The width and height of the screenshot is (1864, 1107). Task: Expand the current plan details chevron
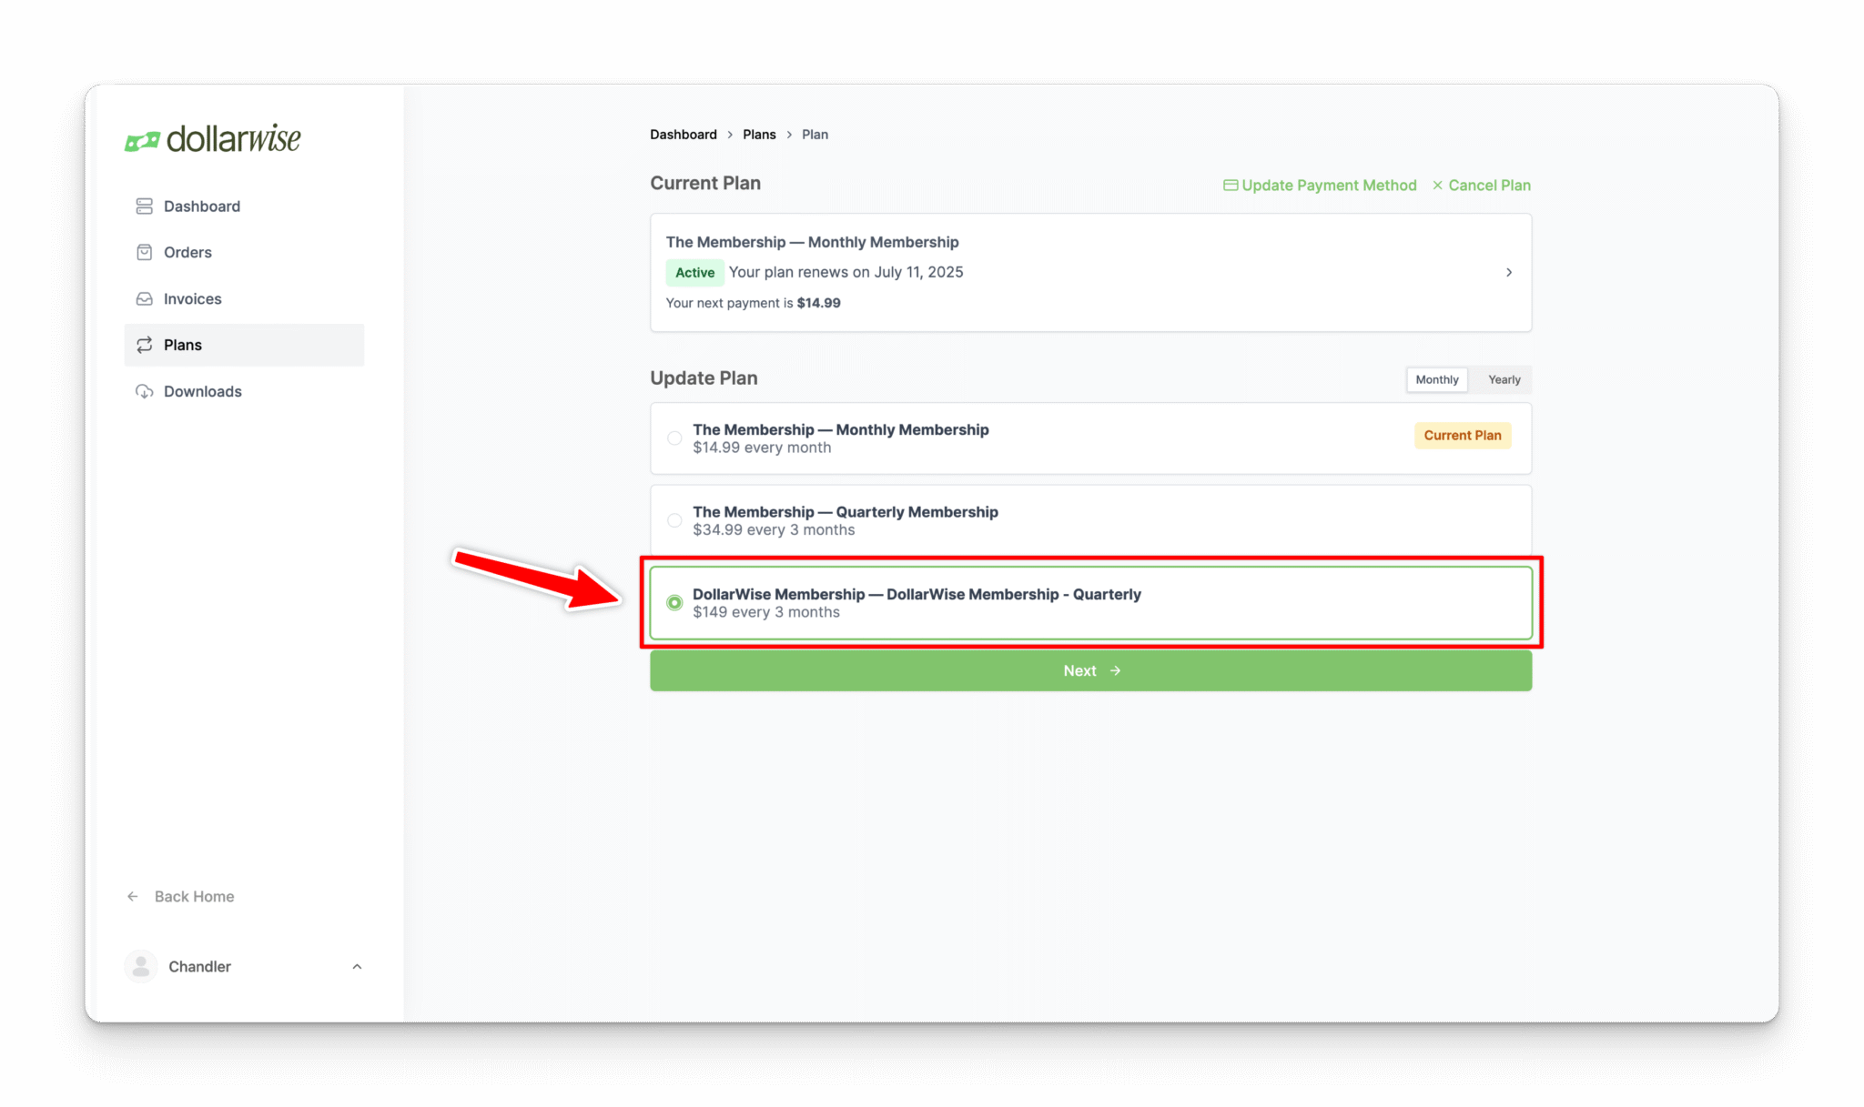[1509, 272]
